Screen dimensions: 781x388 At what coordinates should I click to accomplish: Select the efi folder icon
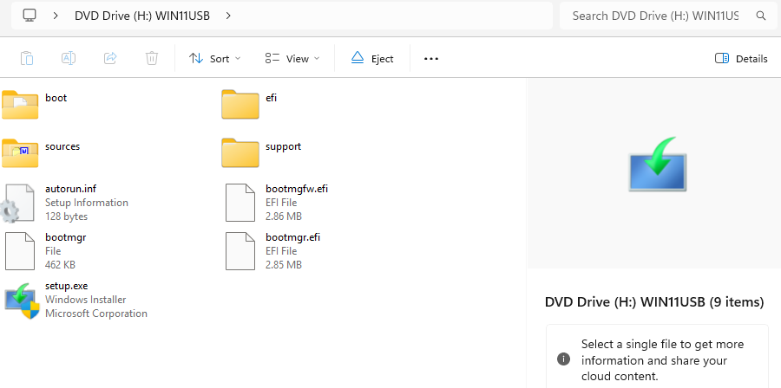[x=240, y=104]
